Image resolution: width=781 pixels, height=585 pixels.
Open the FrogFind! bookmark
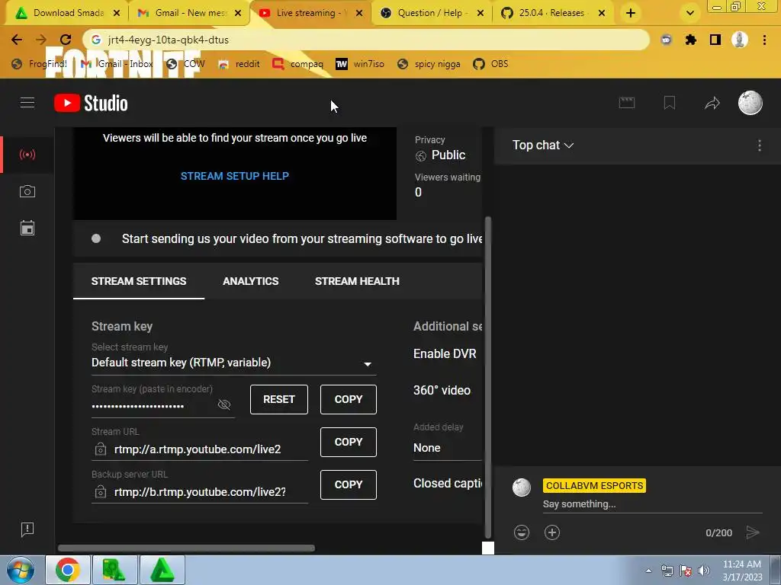coord(40,64)
